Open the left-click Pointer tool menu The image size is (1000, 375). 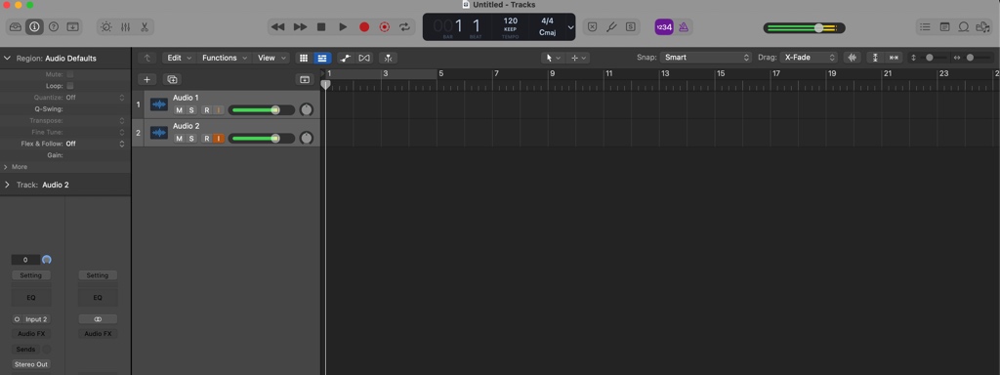tap(553, 58)
